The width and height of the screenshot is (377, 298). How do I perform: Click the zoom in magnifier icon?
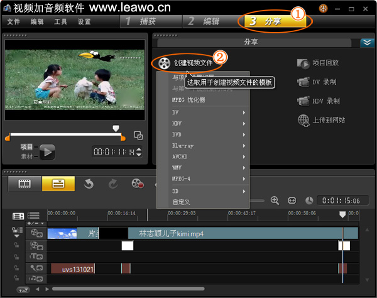click(x=275, y=201)
